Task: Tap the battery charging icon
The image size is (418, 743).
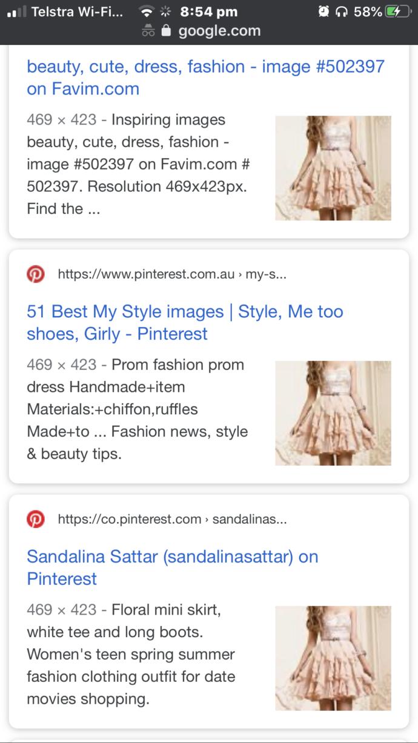Action: (x=398, y=12)
